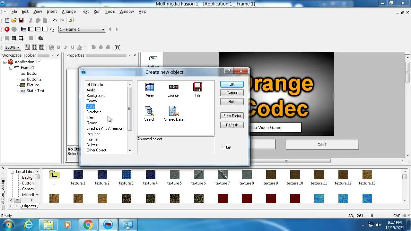The image size is (411, 231).
Task: Open the Frame Editor icon
Action: click(31, 29)
